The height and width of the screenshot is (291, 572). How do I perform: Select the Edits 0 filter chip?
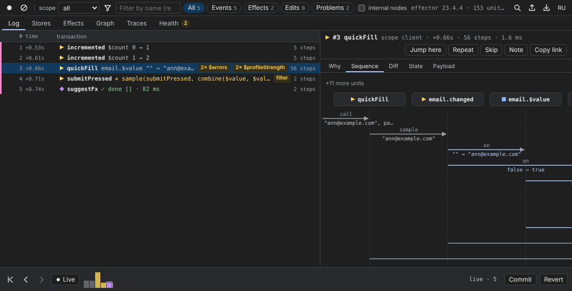tap(295, 8)
